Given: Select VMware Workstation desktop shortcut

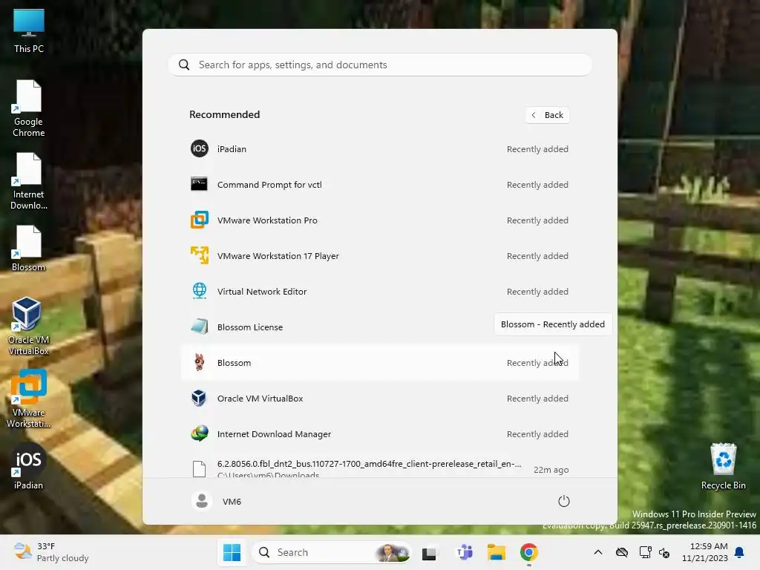Looking at the screenshot, I should point(29,399).
